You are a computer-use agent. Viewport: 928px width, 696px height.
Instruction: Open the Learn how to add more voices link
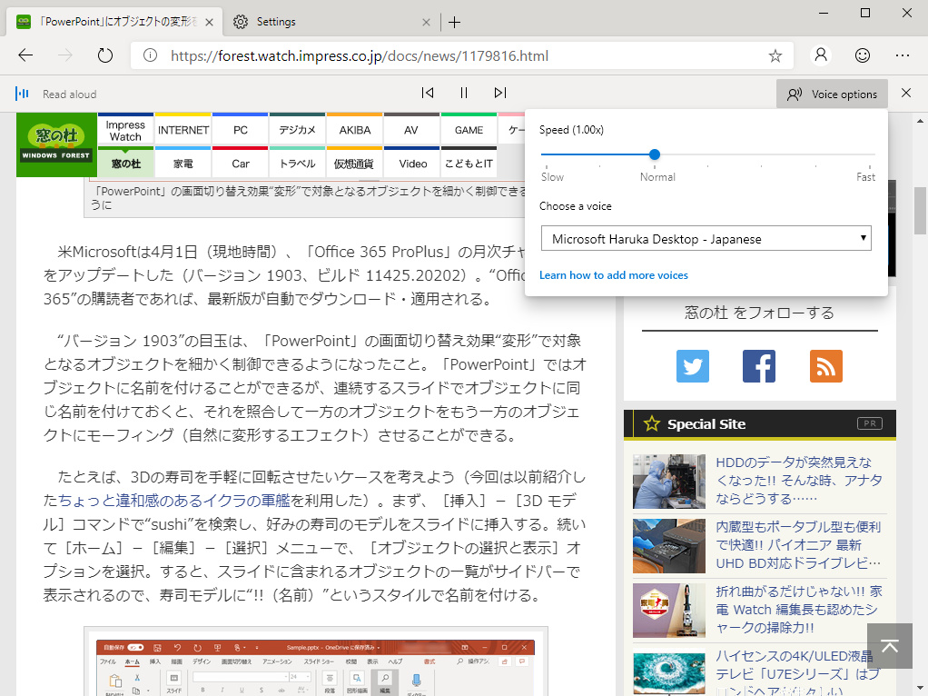click(x=614, y=274)
